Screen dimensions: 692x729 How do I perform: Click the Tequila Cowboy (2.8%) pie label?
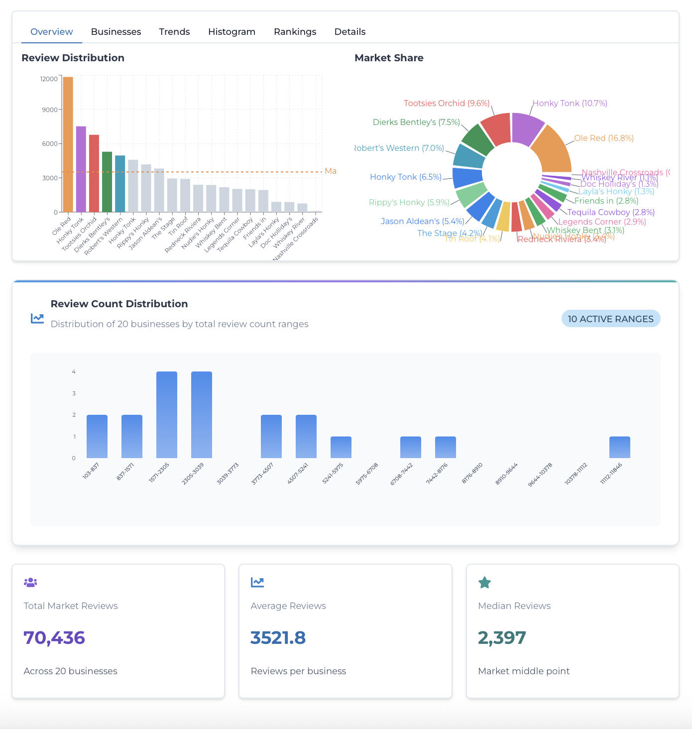(611, 212)
